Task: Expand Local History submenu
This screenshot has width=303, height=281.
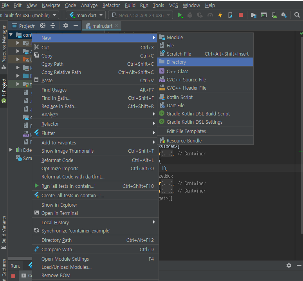Action: click(95, 222)
